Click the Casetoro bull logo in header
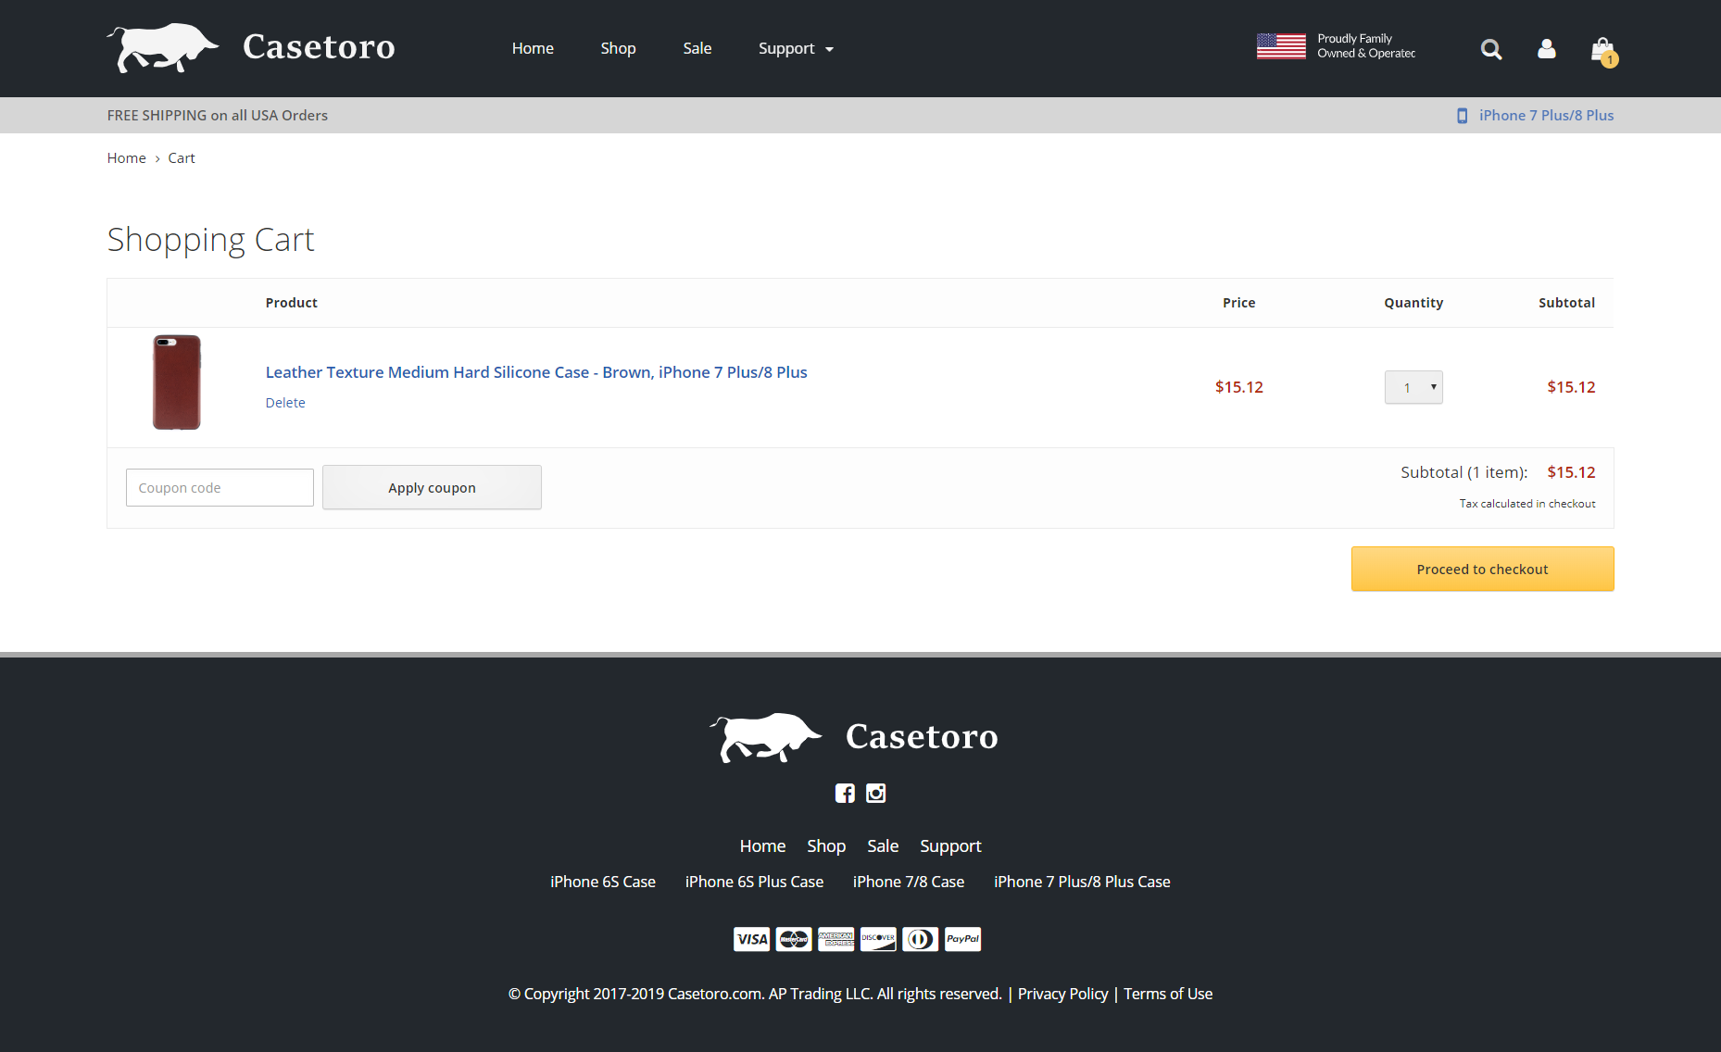Viewport: 1721px width, 1052px height. [x=163, y=47]
